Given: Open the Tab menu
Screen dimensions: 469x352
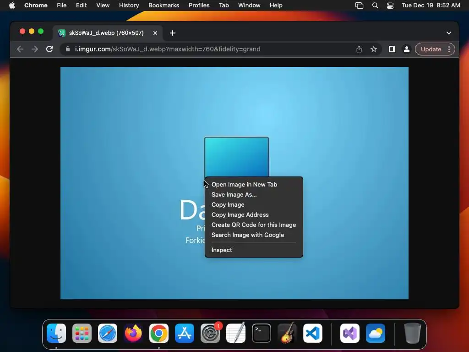Looking at the screenshot, I should pos(224,5).
